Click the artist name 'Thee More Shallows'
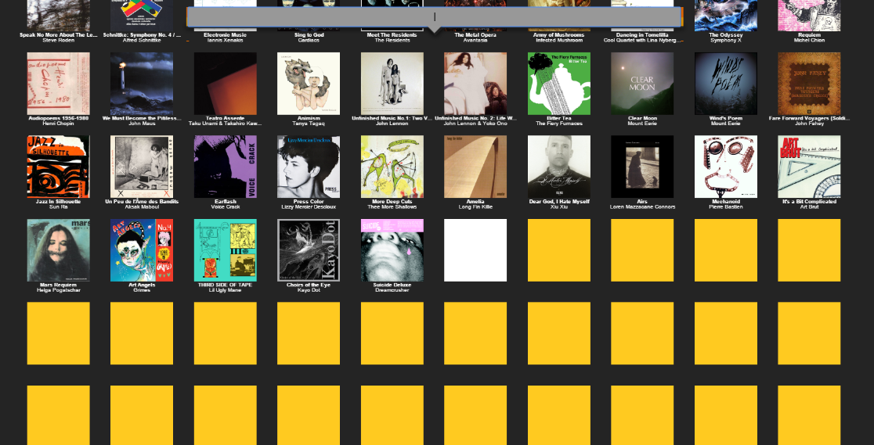The image size is (874, 445). click(392, 206)
